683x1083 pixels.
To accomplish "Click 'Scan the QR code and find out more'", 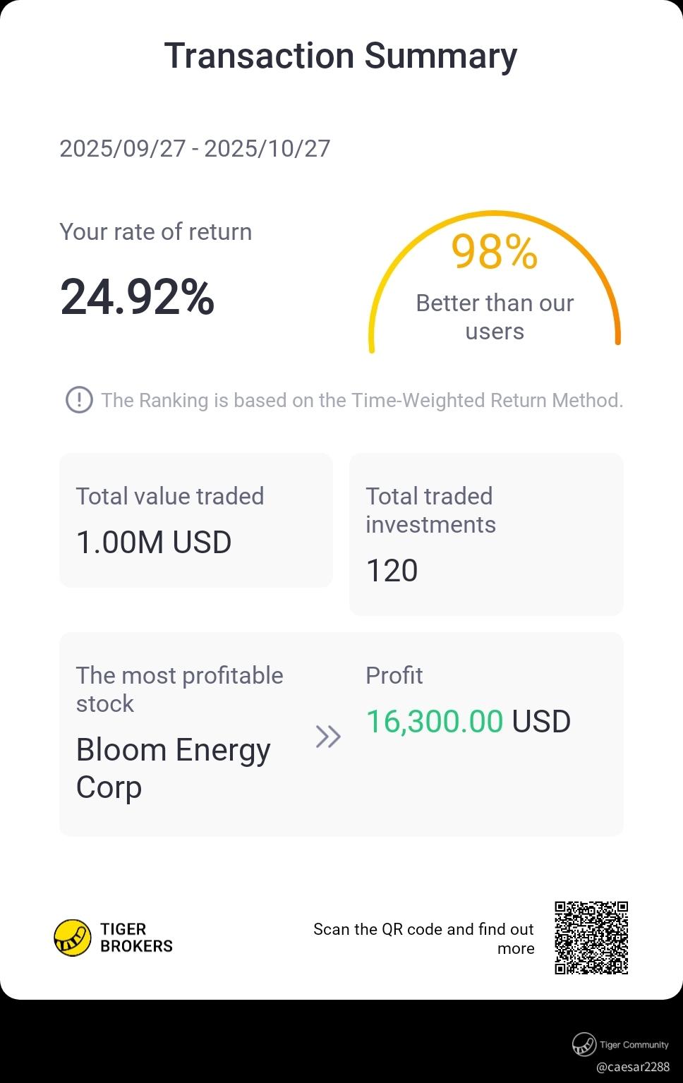I will (x=423, y=938).
